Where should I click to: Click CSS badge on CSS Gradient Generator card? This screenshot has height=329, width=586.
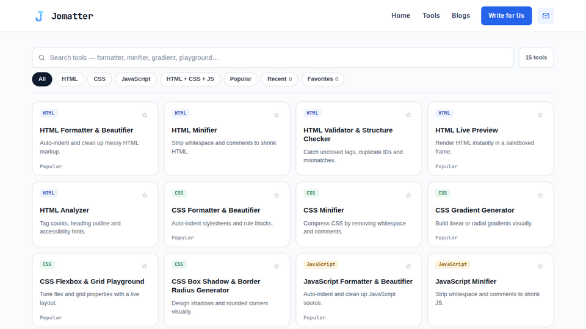click(x=443, y=193)
